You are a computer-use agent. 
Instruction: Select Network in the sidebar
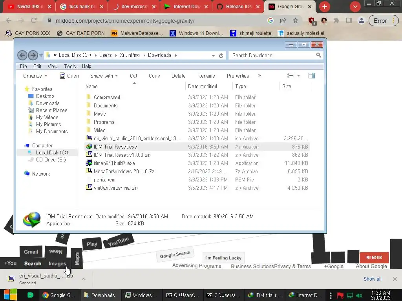coord(37,174)
